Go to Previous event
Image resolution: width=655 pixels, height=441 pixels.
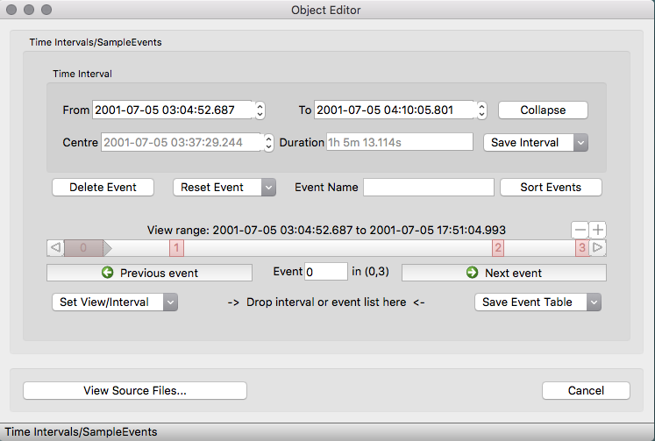149,273
